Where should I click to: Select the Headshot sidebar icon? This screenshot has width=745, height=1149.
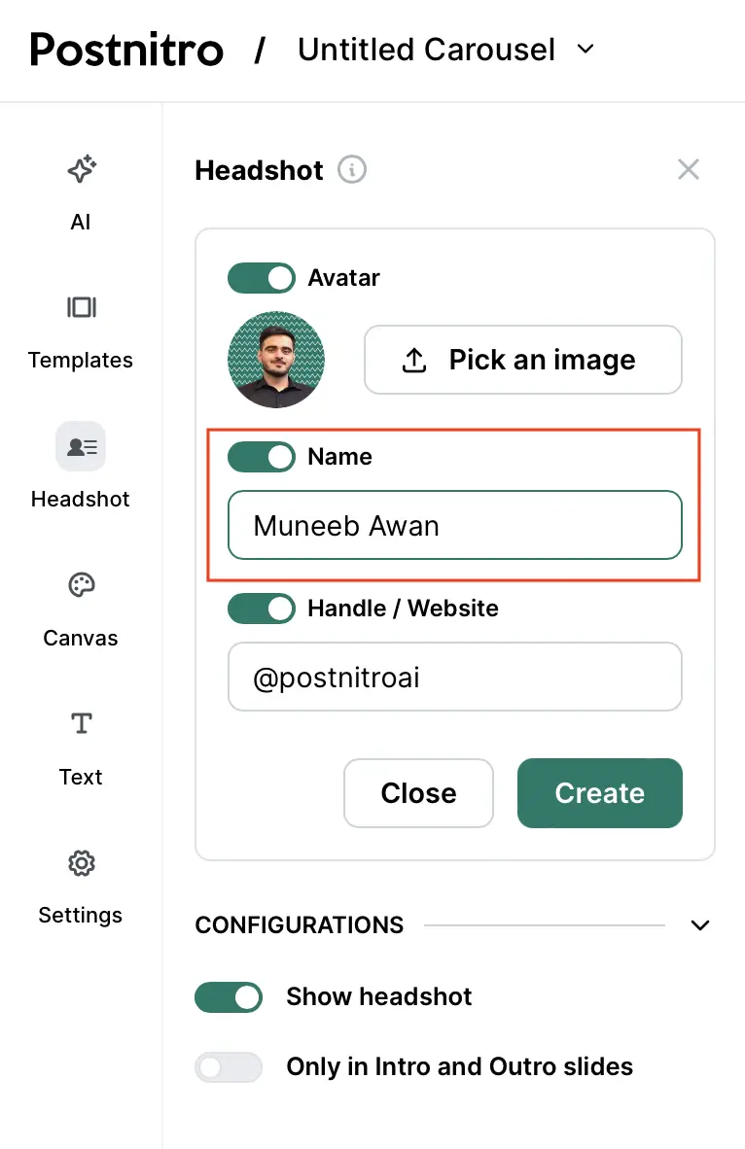click(x=81, y=447)
